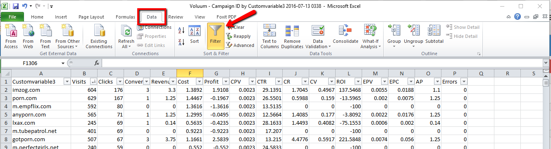Switch to Page Layout tab
Screen dimensions: 551x149
(91, 17)
